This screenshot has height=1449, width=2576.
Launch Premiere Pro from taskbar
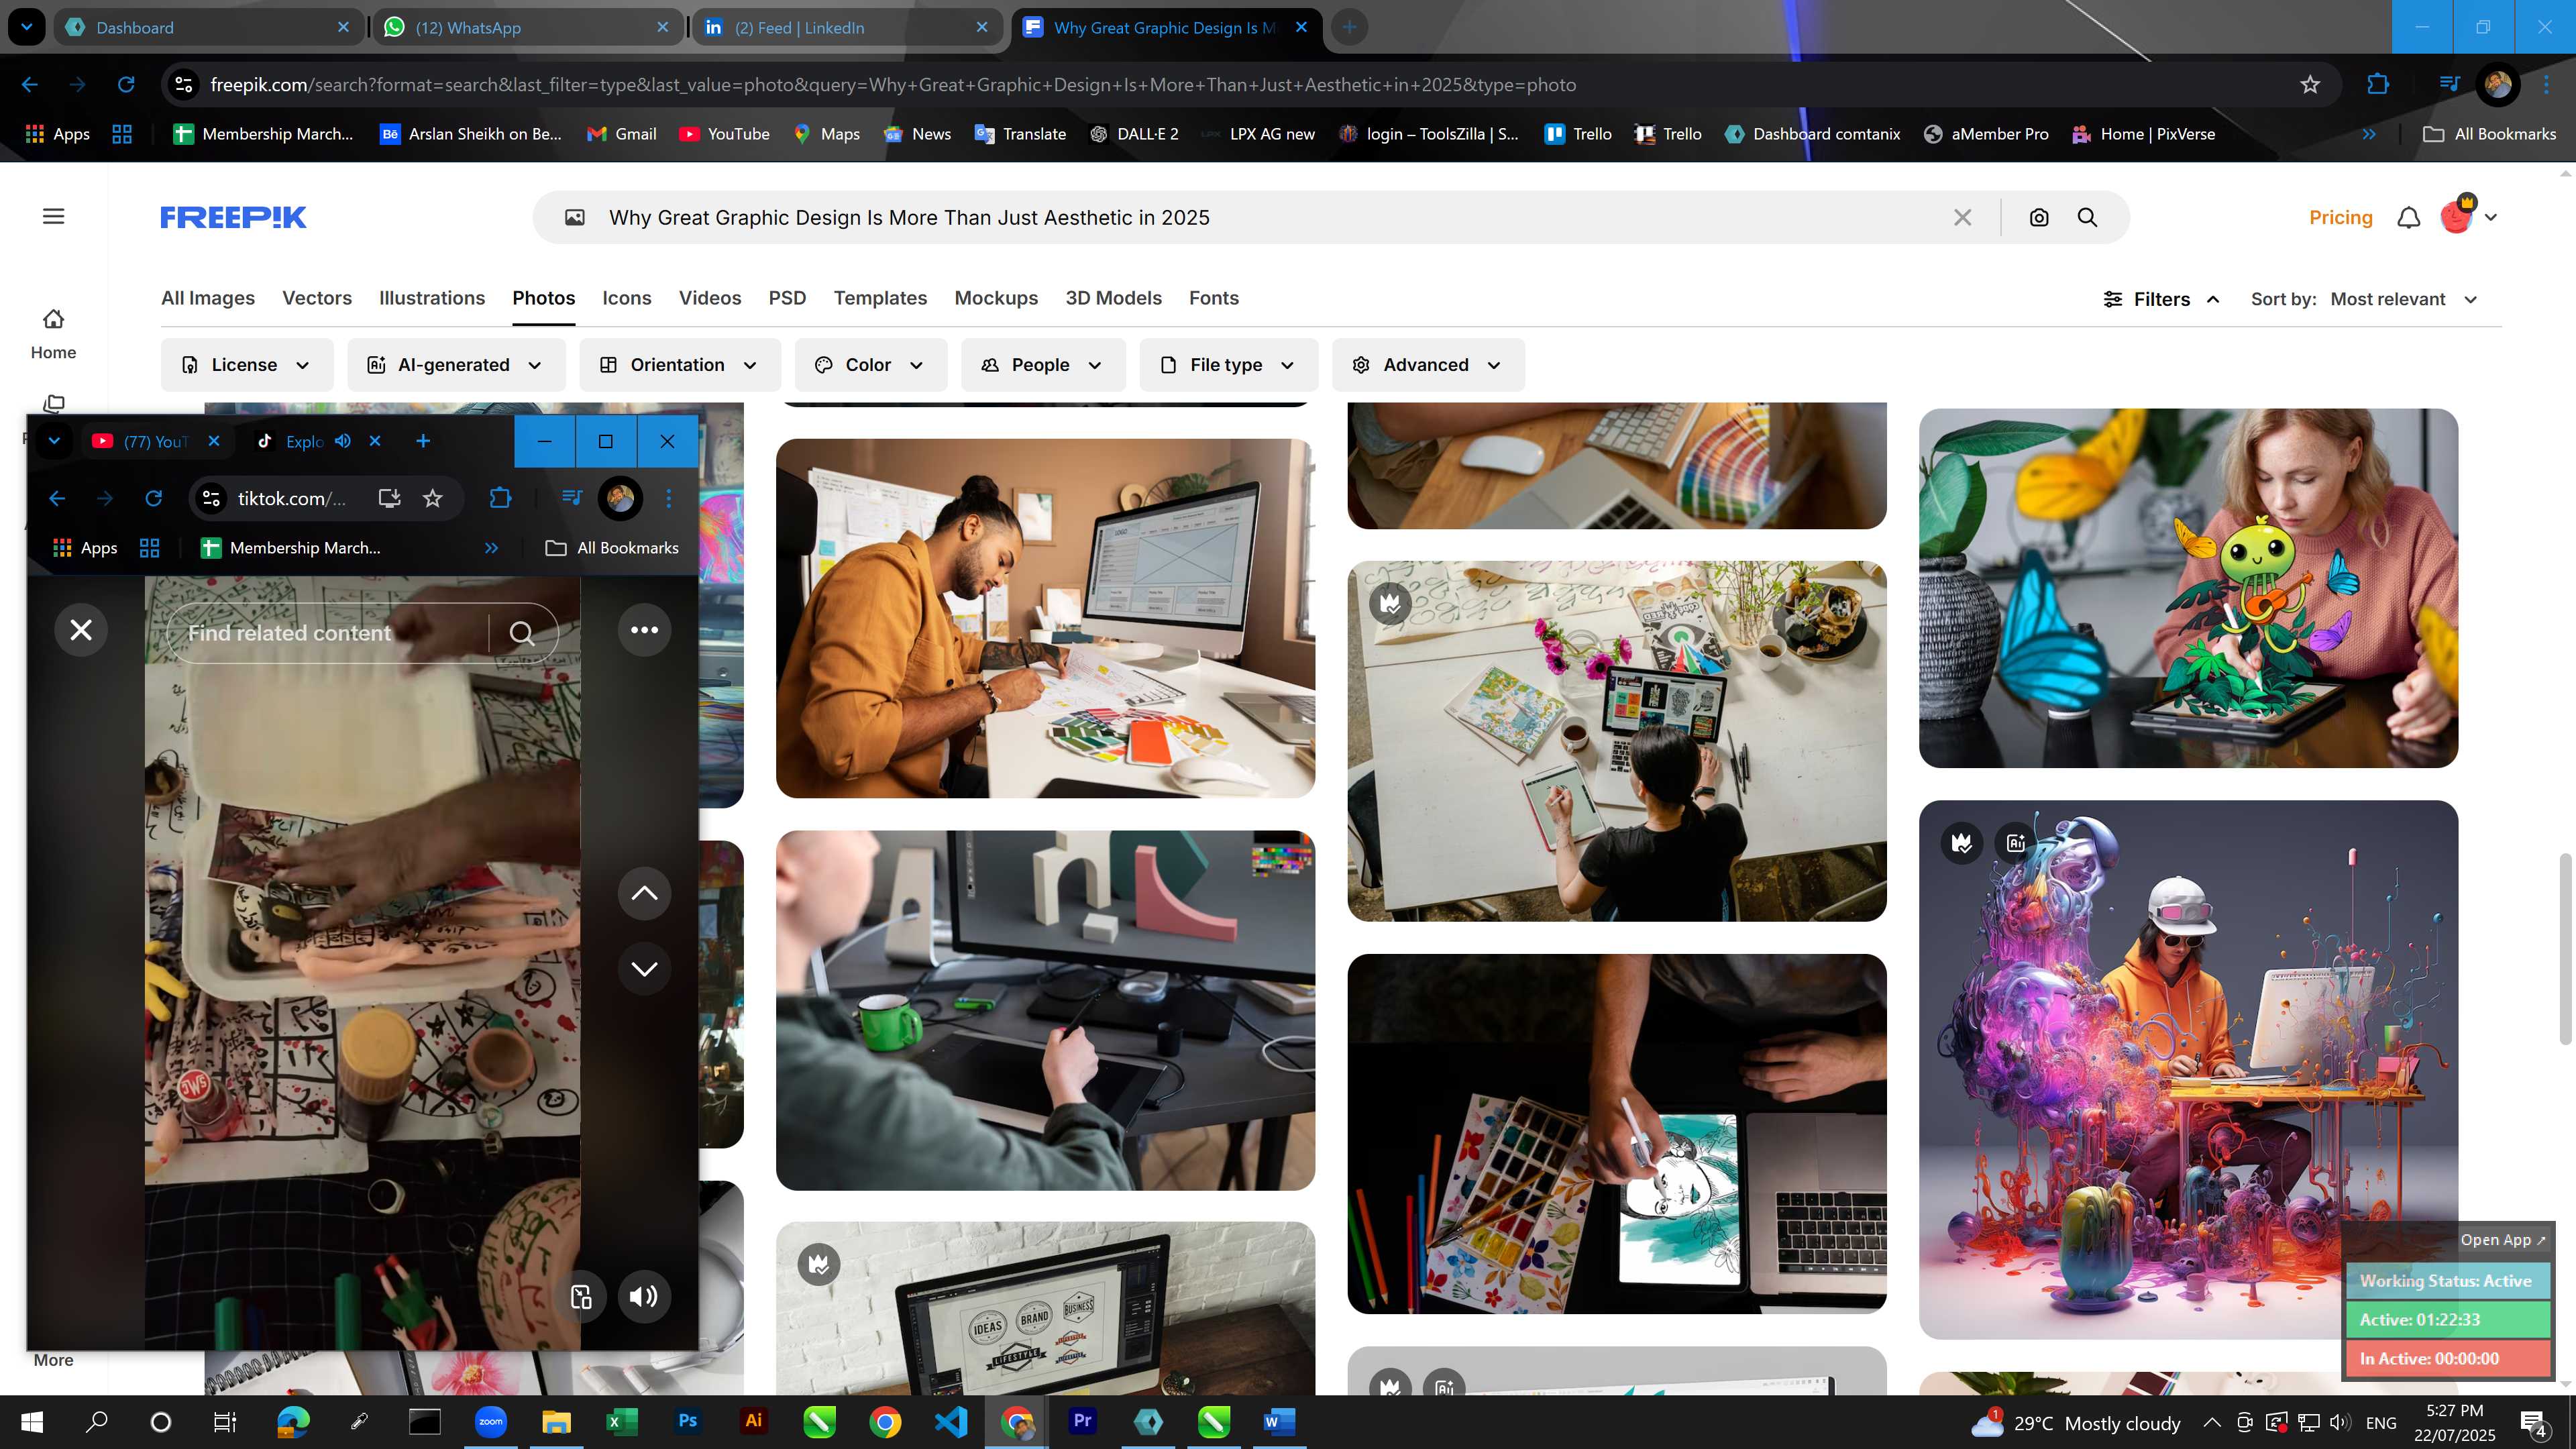point(1082,1421)
